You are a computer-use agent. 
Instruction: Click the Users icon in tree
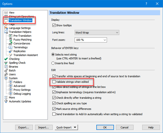tap(6, 74)
